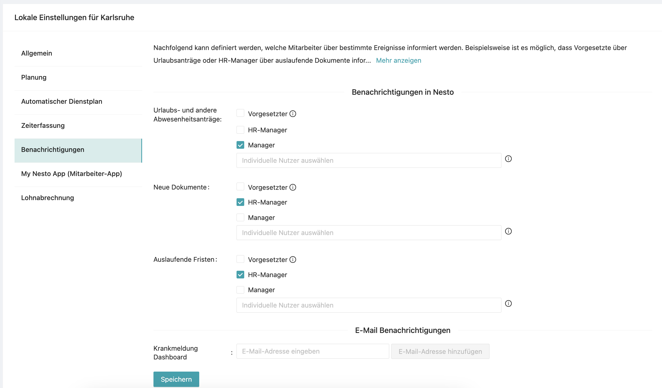This screenshot has width=662, height=388.
Task: Click the info icon beside the Auslaufende Fristen Nutzer field
Action: (509, 304)
